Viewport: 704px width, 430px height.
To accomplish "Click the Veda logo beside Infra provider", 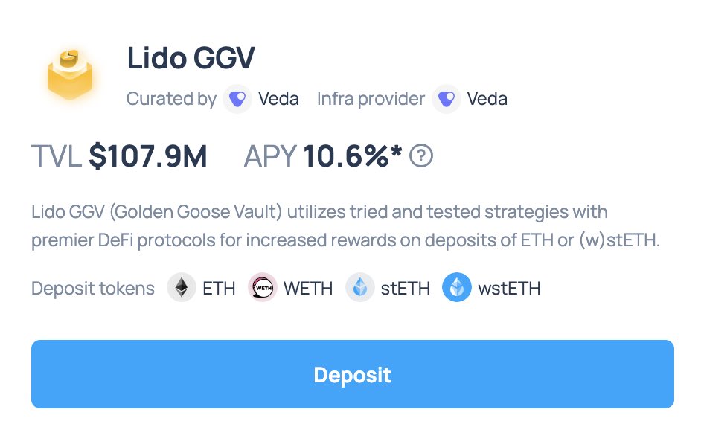I will (447, 99).
